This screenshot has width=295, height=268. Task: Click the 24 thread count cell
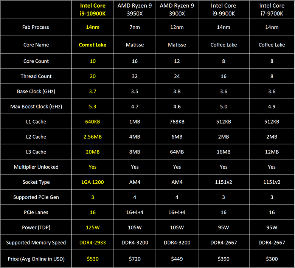coord(177,76)
